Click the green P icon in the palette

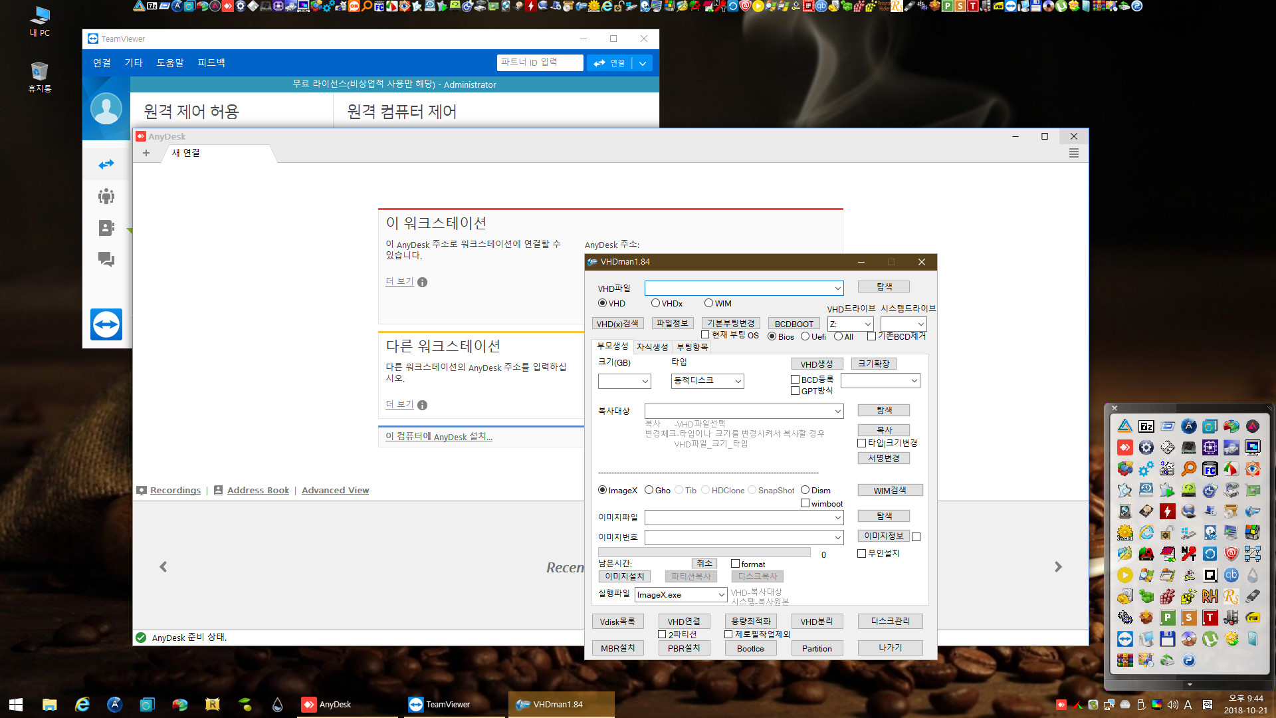pyautogui.click(x=1167, y=618)
